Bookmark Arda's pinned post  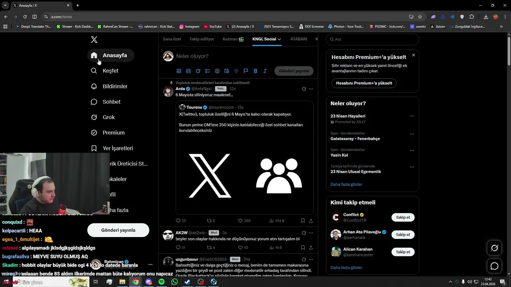[303, 220]
